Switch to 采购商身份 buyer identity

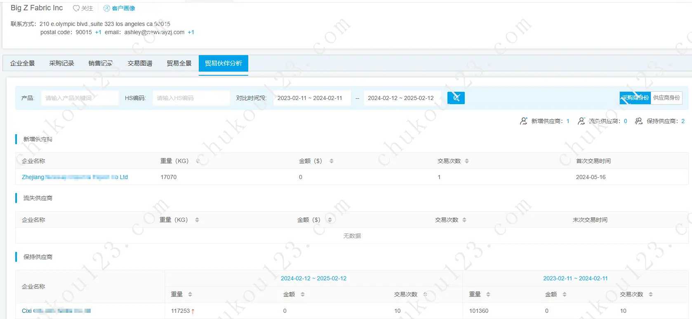(x=635, y=98)
